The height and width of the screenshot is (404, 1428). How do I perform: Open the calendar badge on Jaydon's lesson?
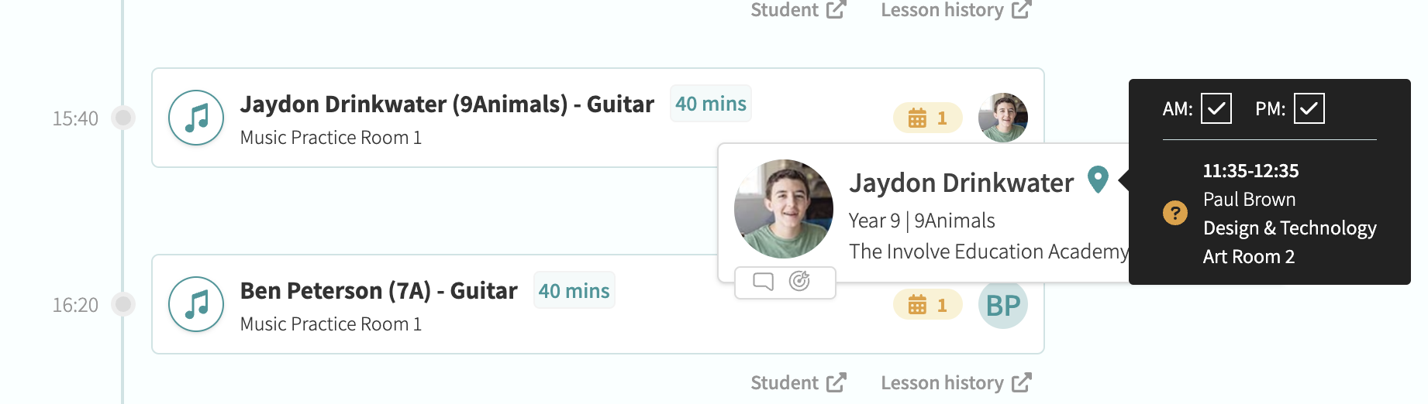(928, 118)
